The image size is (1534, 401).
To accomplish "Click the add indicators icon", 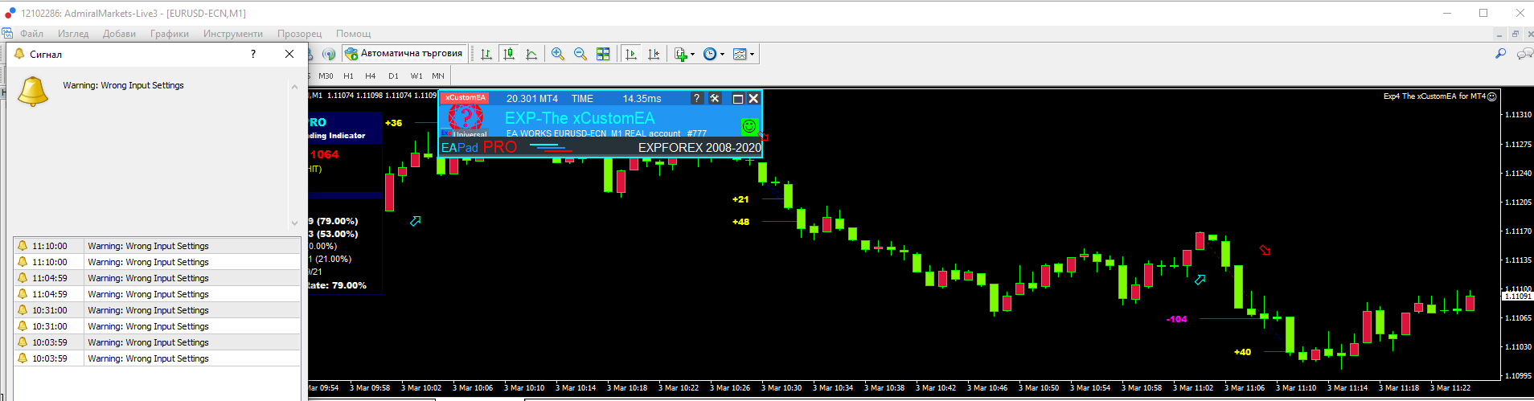I will click(681, 54).
